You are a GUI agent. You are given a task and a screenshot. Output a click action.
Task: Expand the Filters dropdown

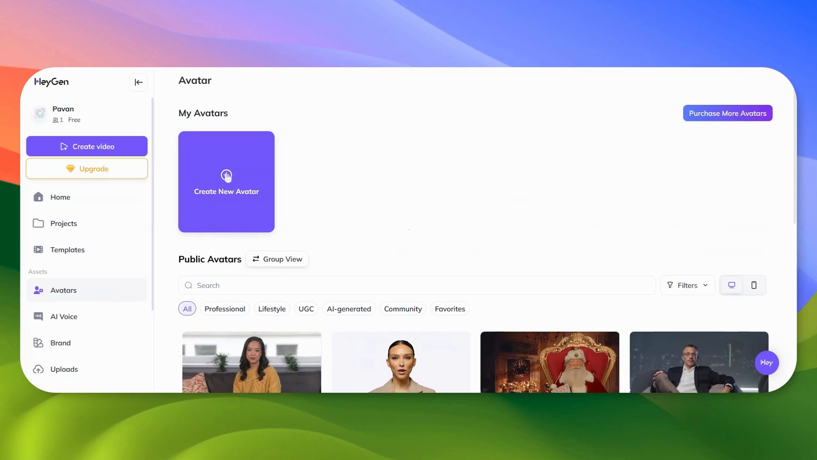[687, 285]
